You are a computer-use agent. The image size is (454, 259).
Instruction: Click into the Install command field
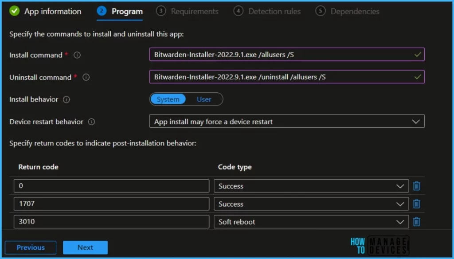287,55
